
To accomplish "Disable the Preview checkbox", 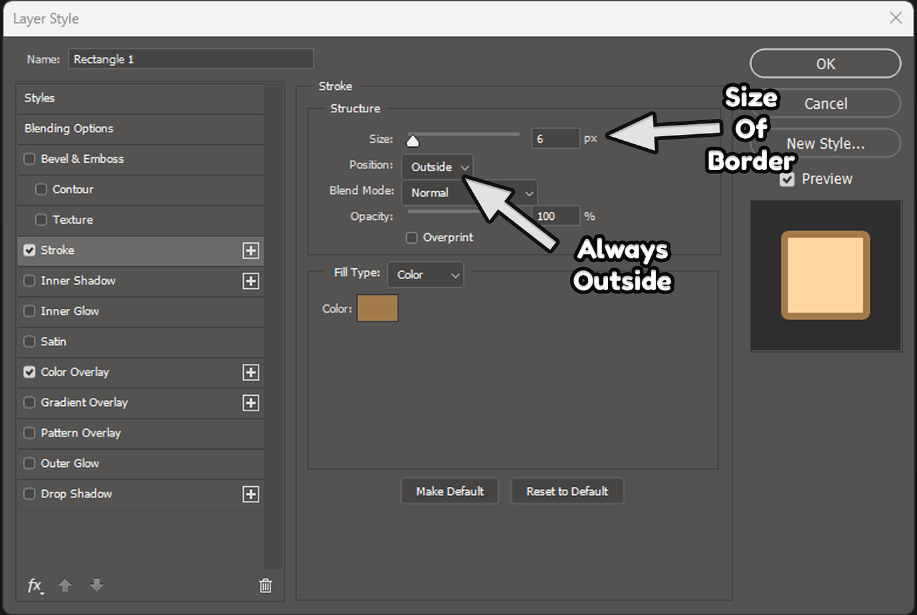I will (787, 179).
